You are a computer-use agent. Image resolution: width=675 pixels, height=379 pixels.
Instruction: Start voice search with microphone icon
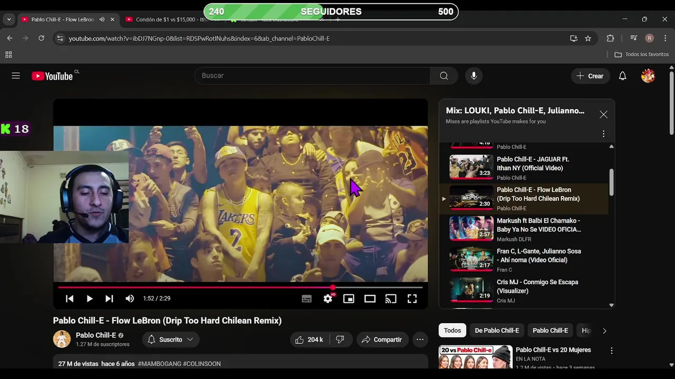click(474, 76)
